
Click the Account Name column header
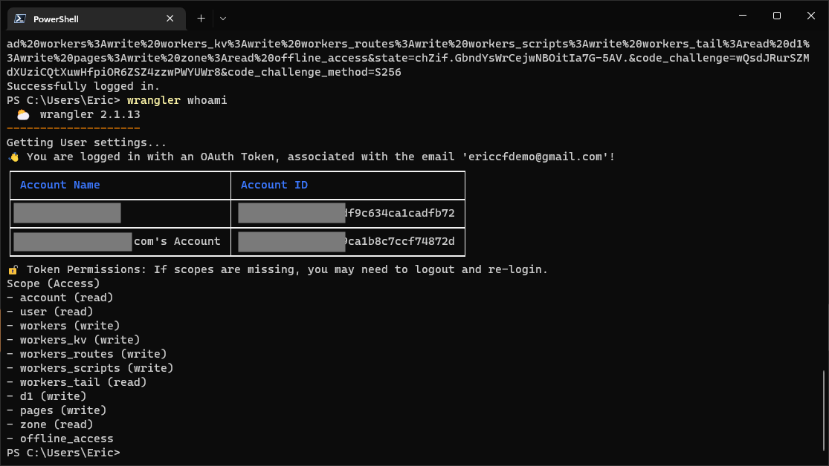(x=59, y=185)
